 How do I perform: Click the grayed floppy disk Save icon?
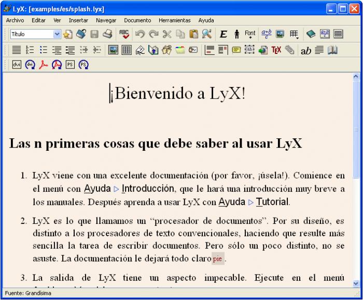pos(94,34)
